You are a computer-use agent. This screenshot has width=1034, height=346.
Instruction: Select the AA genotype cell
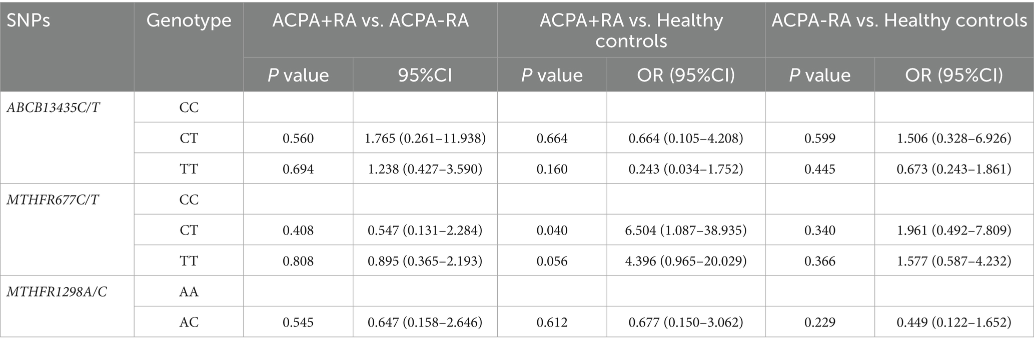[189, 292]
